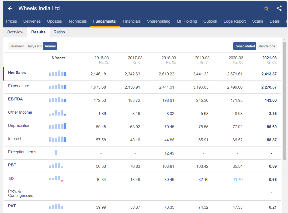Open the Deals tab
Screen dimensions: 288x213
(x=275, y=21)
